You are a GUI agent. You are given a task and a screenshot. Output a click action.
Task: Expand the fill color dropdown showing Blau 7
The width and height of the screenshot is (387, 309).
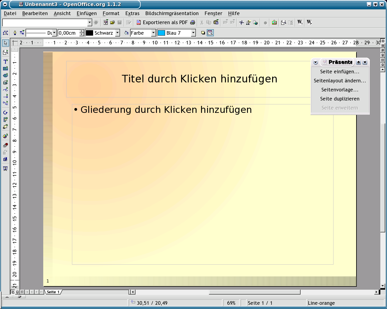[193, 33]
